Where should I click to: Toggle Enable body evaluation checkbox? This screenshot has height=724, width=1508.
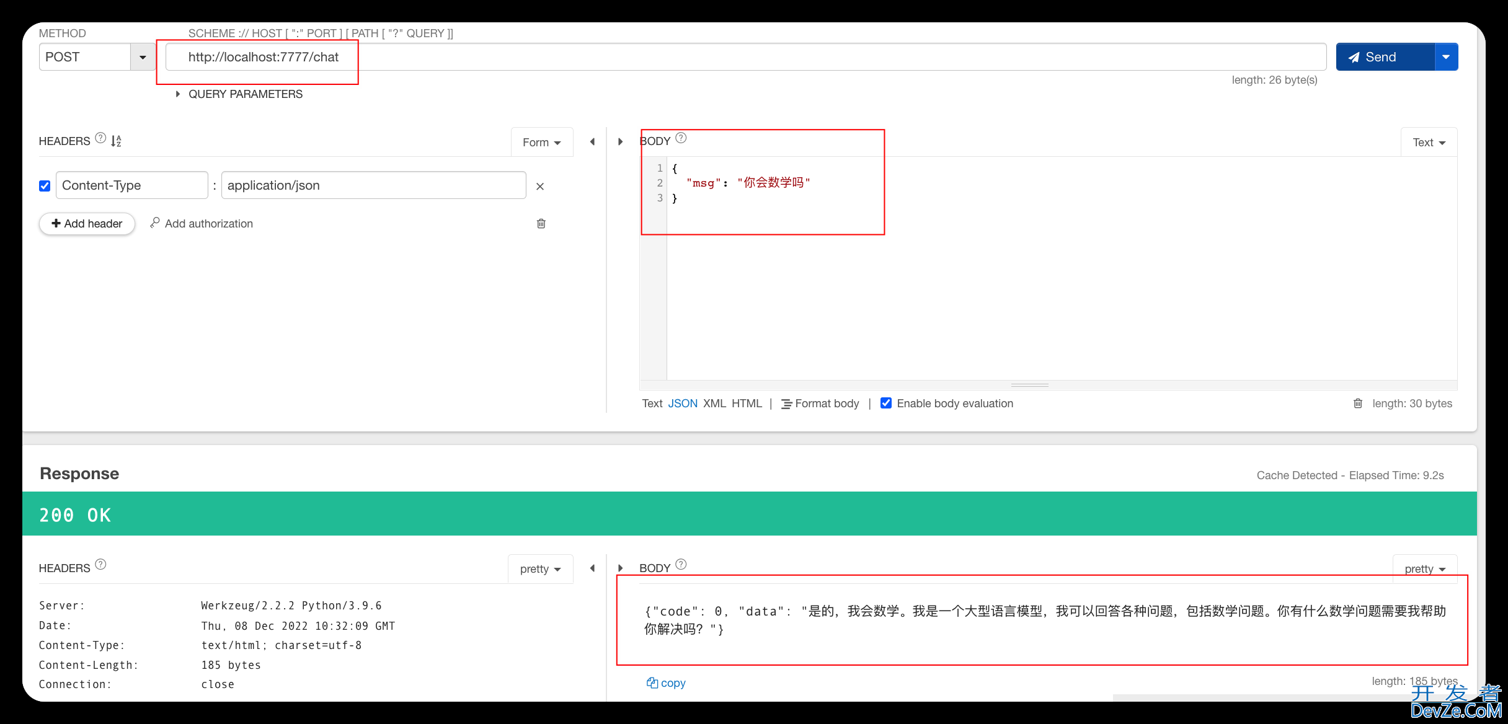(886, 403)
